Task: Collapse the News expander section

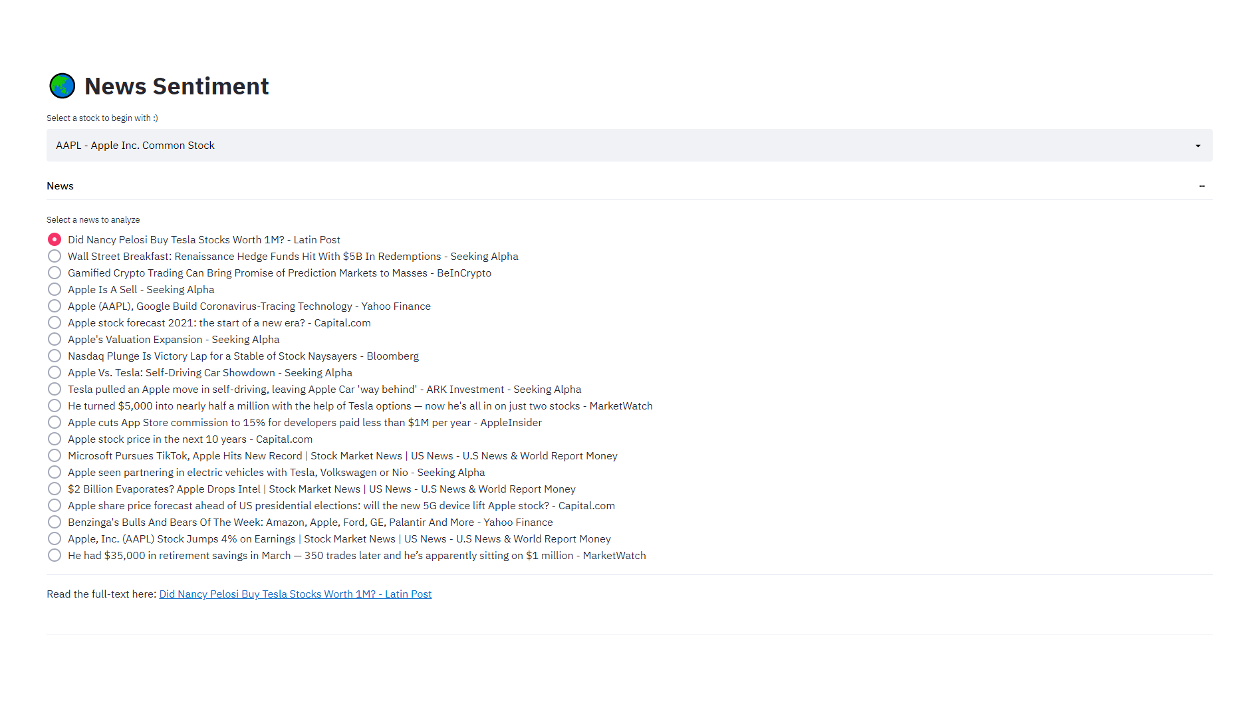Action: point(629,186)
